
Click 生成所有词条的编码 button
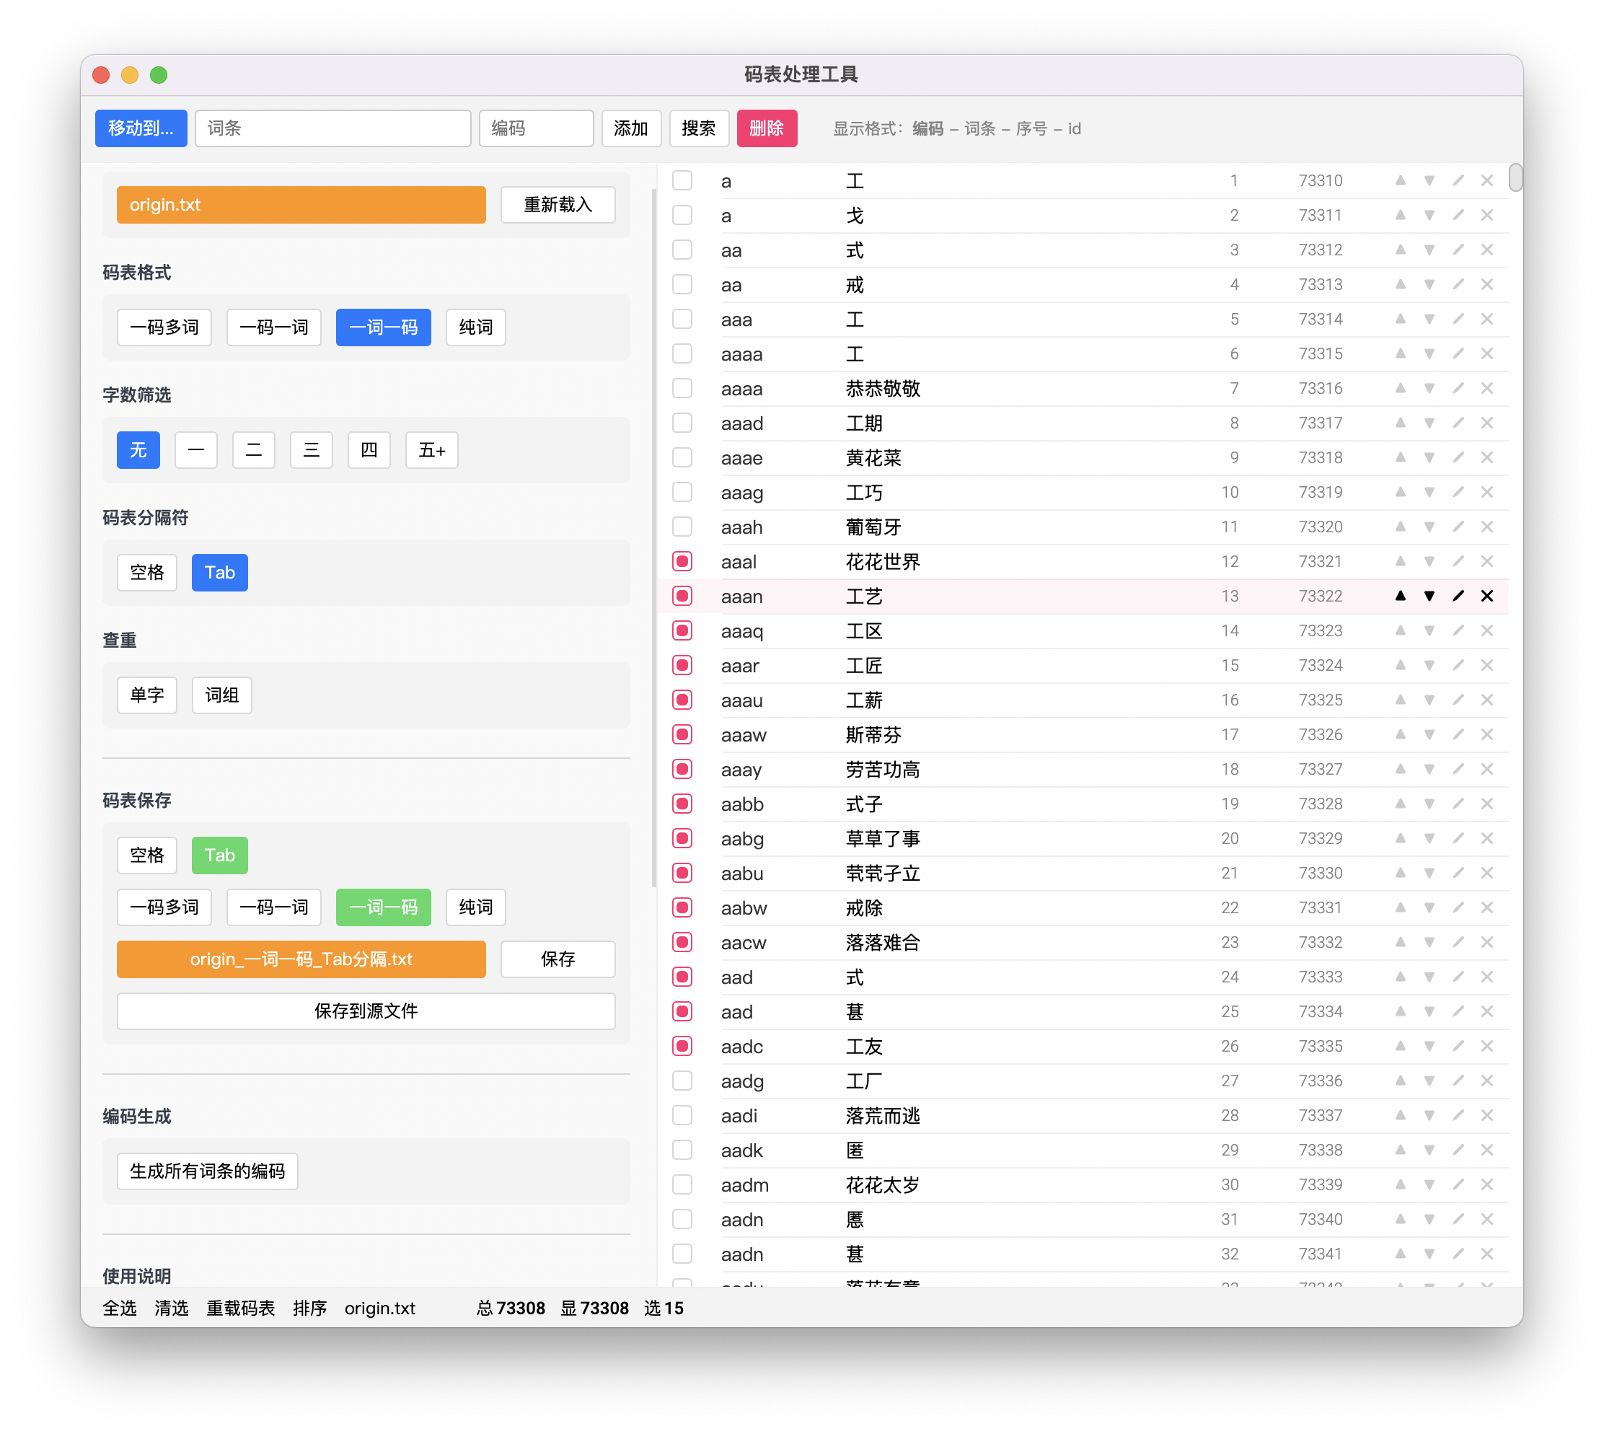(x=208, y=1171)
